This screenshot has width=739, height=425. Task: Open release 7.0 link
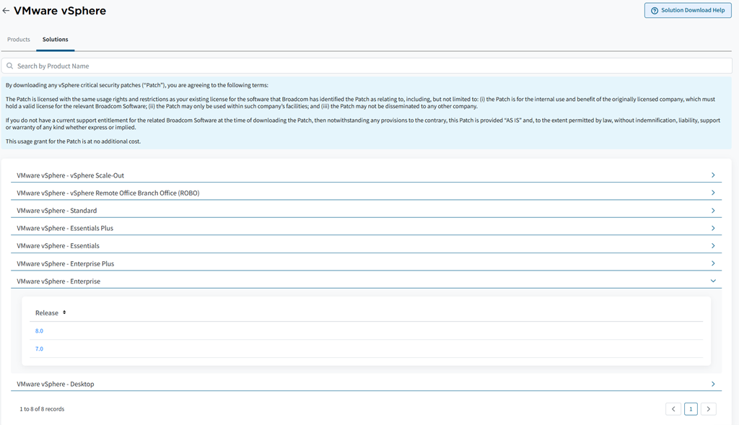(39, 349)
